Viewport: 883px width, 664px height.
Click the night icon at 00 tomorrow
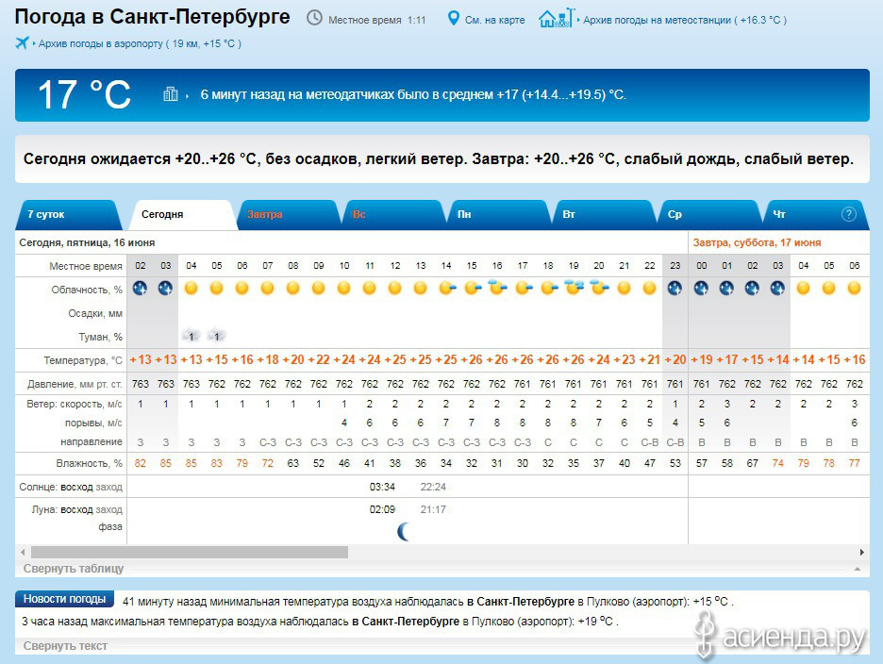point(701,289)
